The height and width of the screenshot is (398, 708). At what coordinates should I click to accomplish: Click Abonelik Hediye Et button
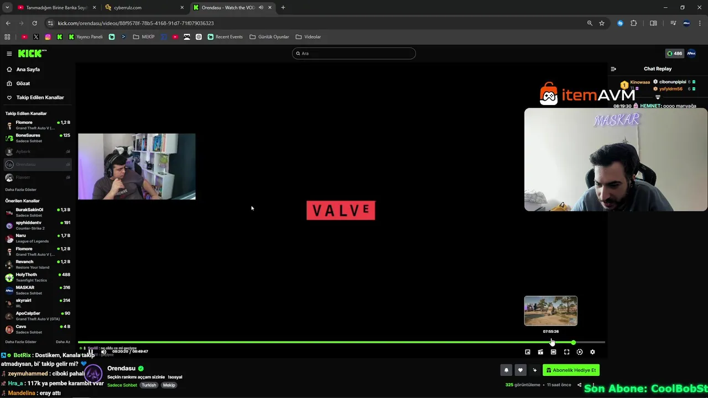571,370
